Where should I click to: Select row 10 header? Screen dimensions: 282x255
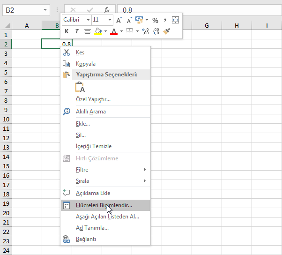[x=6, y=119]
